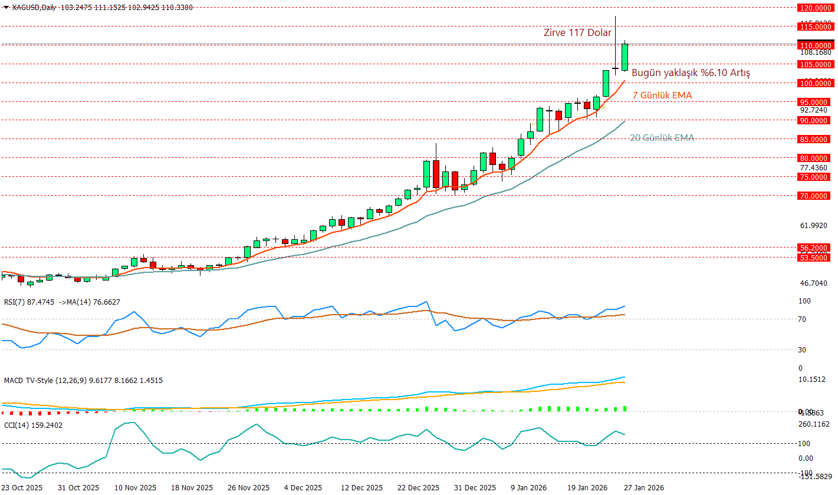This screenshot has height=495, width=838.
Task: Select the 'Bugün yaklaşık %6.10 Artış' text label
Action: pyautogui.click(x=691, y=73)
